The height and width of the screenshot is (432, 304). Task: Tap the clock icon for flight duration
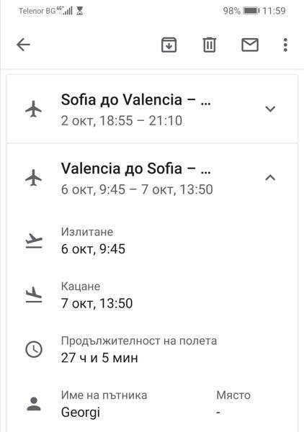coord(34,349)
